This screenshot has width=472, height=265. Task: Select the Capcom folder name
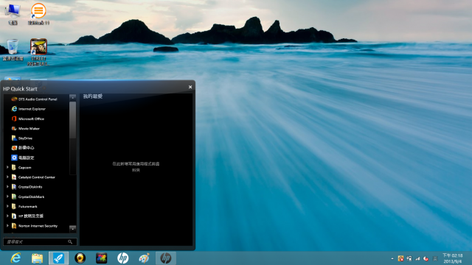click(x=24, y=168)
